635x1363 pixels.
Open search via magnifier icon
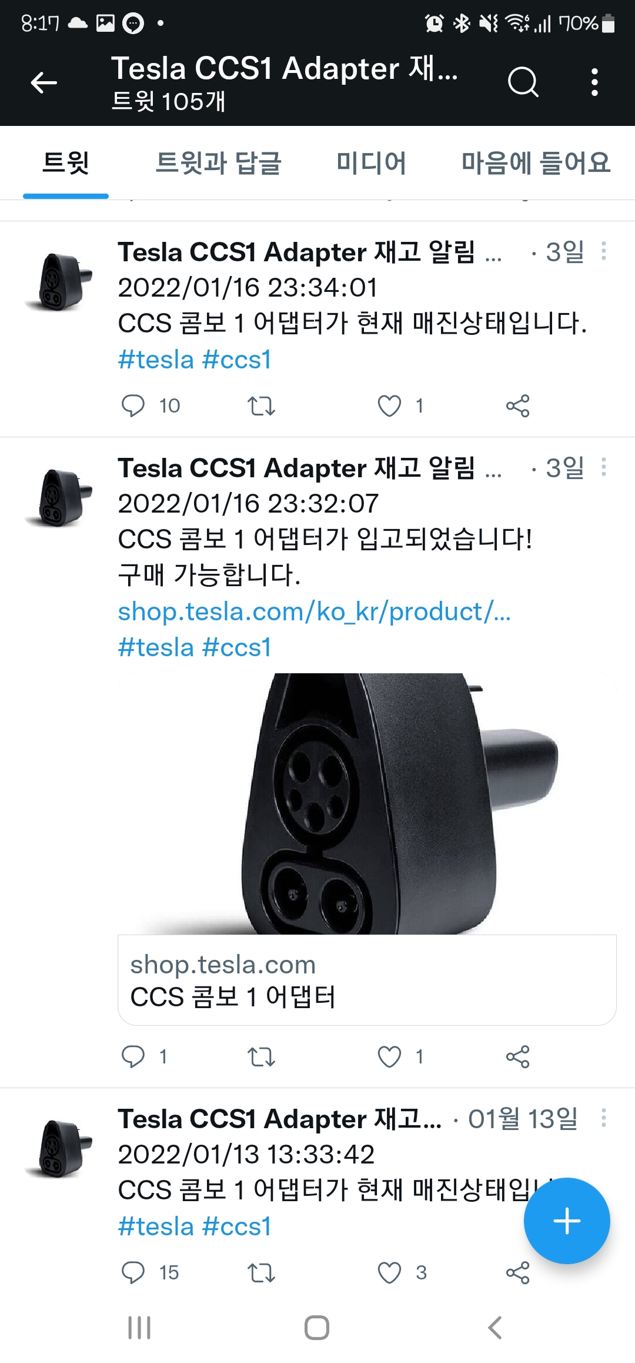click(523, 82)
